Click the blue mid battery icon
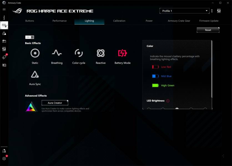 pos(155,76)
